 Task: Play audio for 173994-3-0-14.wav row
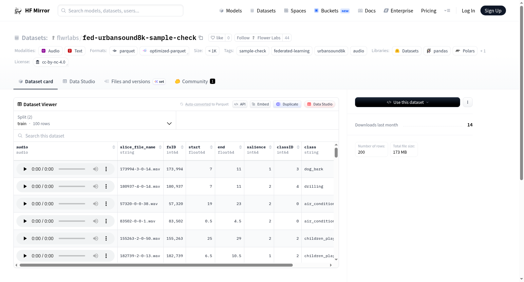click(x=25, y=169)
